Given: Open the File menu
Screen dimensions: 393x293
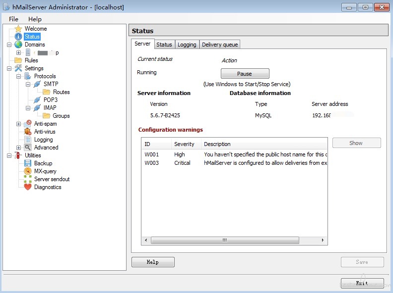Looking at the screenshot, I should 13,19.
